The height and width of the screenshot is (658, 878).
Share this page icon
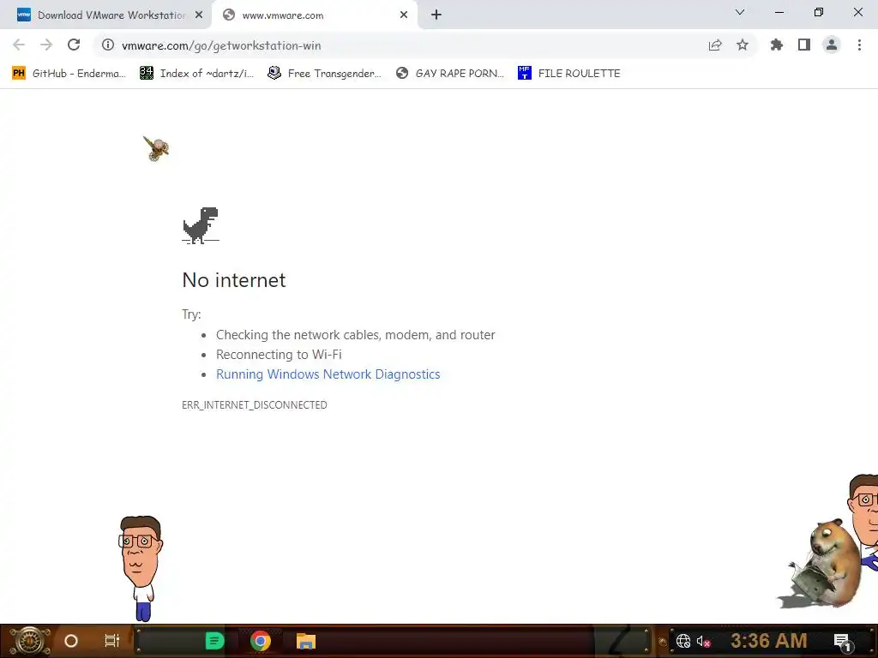click(x=715, y=45)
